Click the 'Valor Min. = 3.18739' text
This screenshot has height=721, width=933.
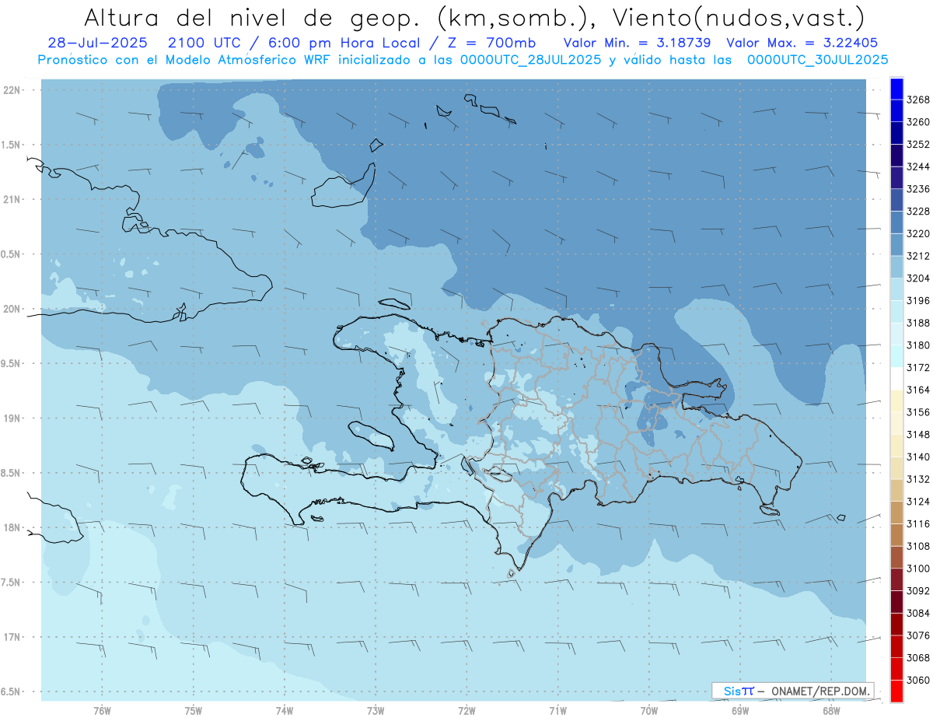tap(637, 43)
